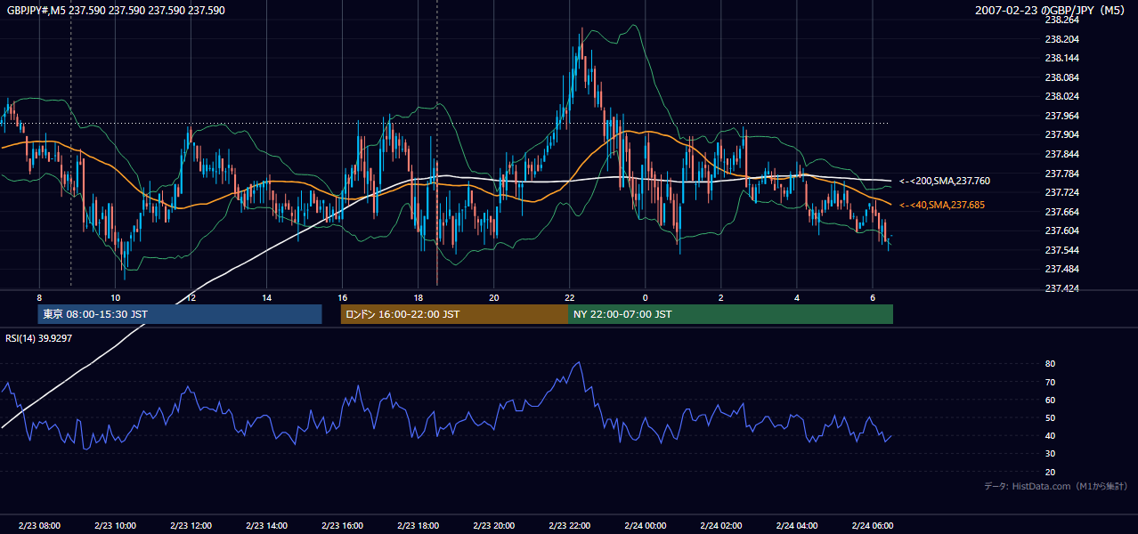
Task: Click the 237.724 price axis label
Action: coord(1063,192)
